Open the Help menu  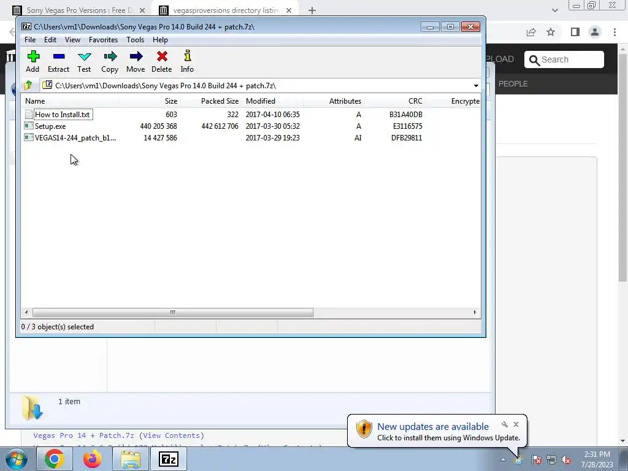(x=160, y=40)
